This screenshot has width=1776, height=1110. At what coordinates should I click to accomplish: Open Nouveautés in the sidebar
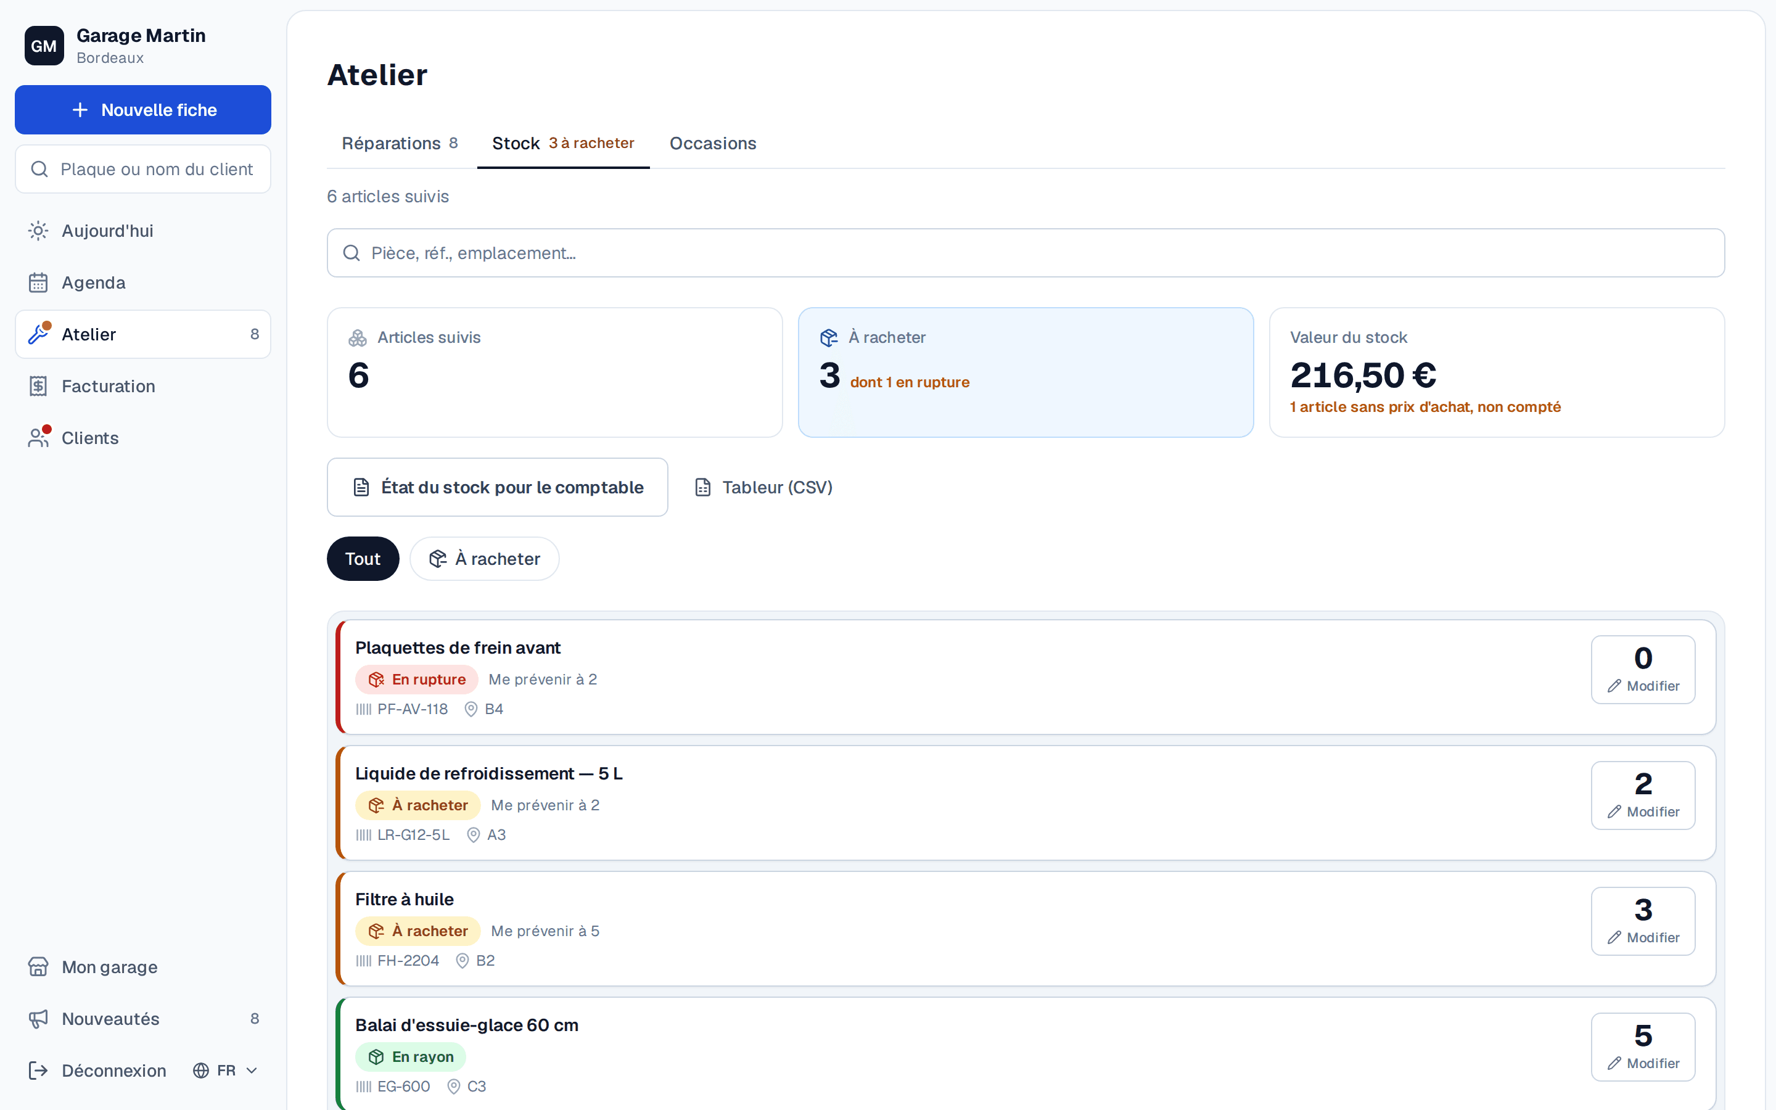pos(143,1019)
